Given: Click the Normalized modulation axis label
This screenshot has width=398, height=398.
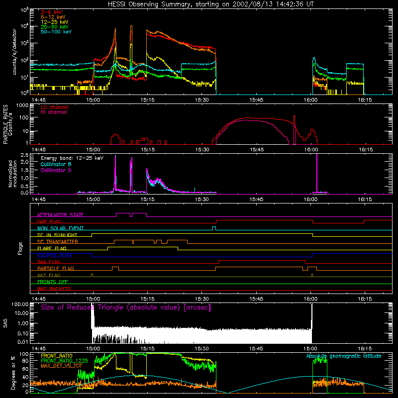Looking at the screenshot, I should [12, 174].
